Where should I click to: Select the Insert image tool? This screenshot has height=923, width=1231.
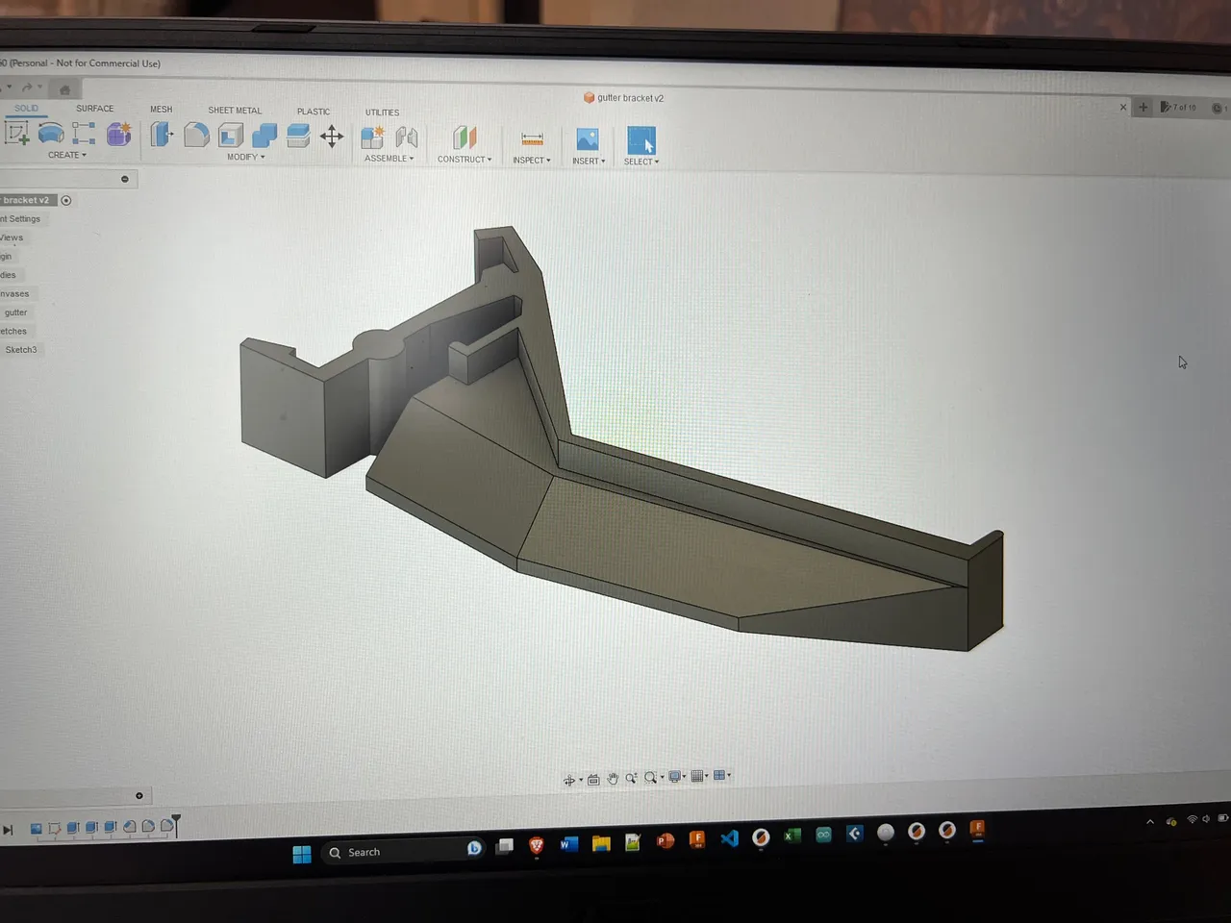(588, 139)
